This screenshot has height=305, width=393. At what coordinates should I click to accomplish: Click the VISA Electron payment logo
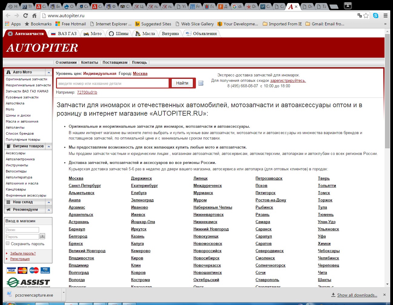(x=45, y=270)
